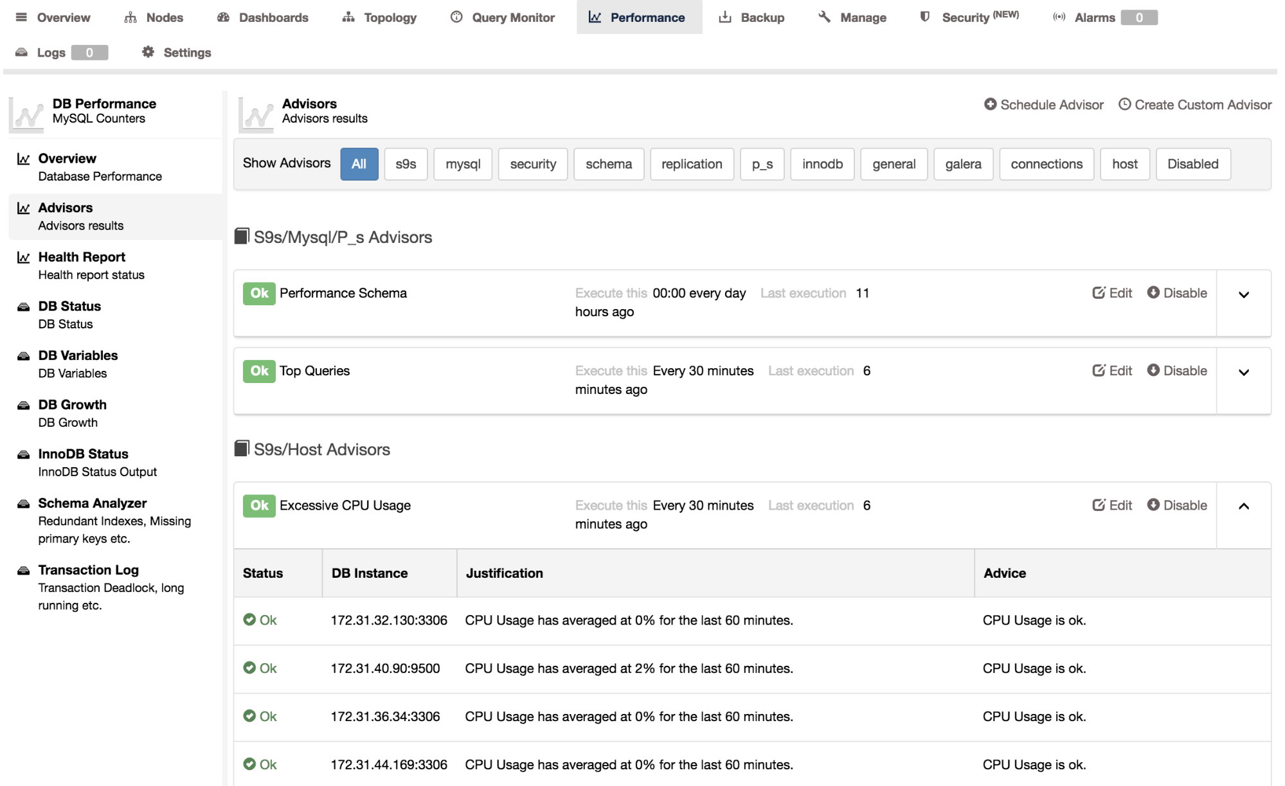Show Disabled advisors
The height and width of the screenshot is (786, 1285).
1193,164
